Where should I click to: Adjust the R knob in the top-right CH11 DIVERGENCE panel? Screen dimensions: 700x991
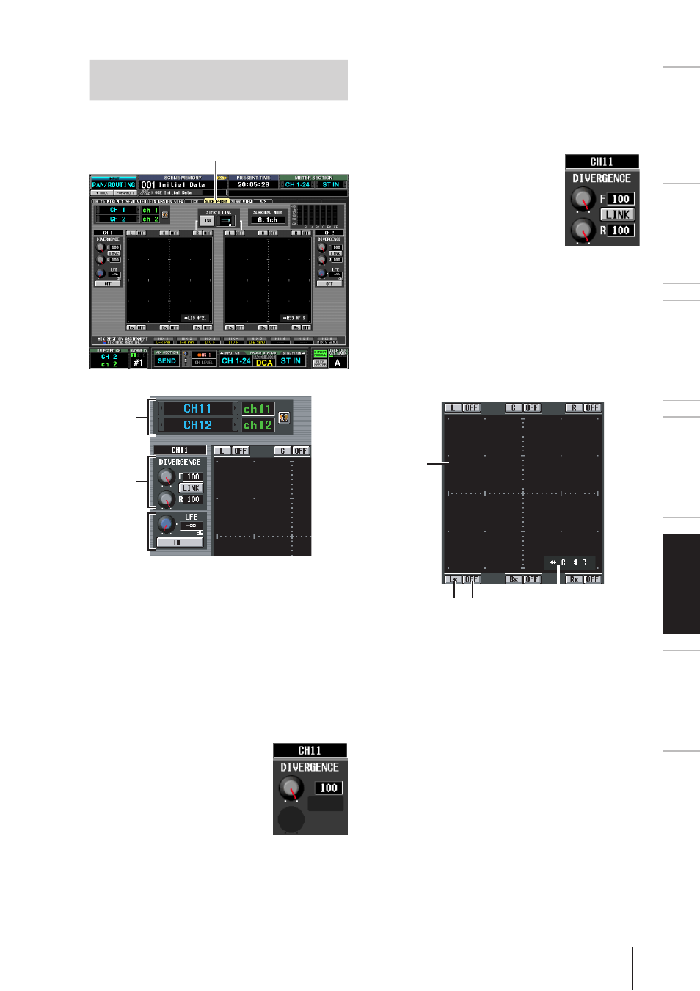tap(583, 230)
